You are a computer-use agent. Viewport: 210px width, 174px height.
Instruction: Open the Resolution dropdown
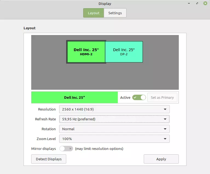point(114,109)
